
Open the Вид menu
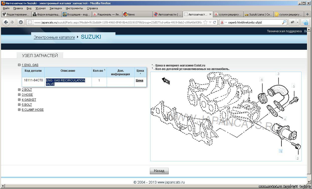(29, 8)
